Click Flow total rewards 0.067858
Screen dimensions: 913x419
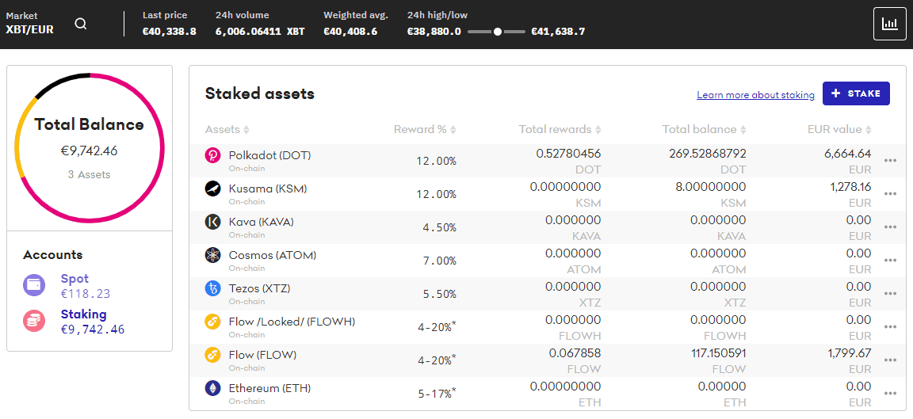(x=575, y=353)
